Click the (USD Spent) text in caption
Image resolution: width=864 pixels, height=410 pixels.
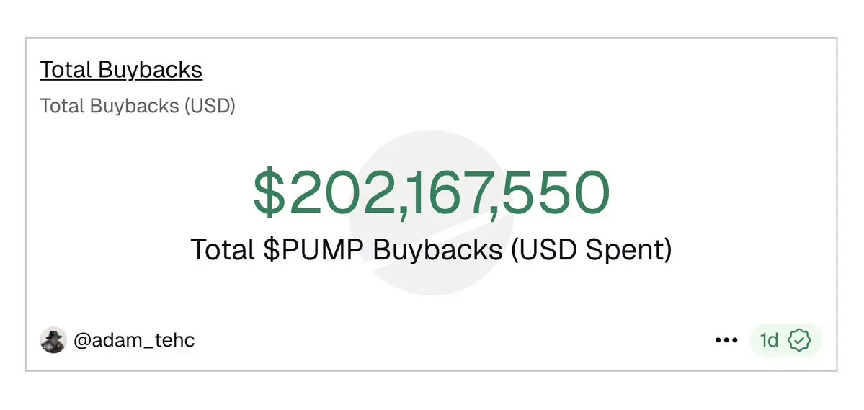tap(591, 250)
